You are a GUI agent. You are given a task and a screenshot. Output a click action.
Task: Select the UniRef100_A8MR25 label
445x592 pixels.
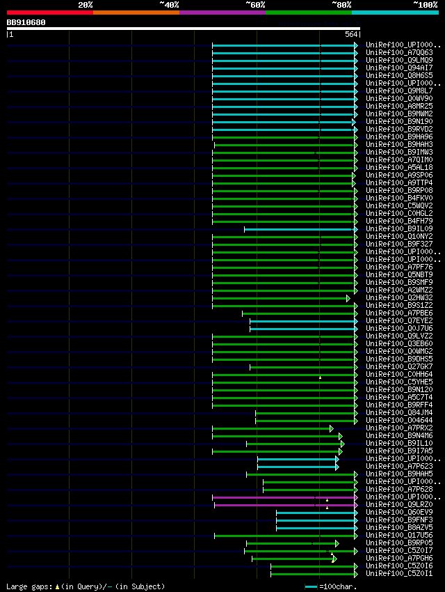[x=399, y=106]
